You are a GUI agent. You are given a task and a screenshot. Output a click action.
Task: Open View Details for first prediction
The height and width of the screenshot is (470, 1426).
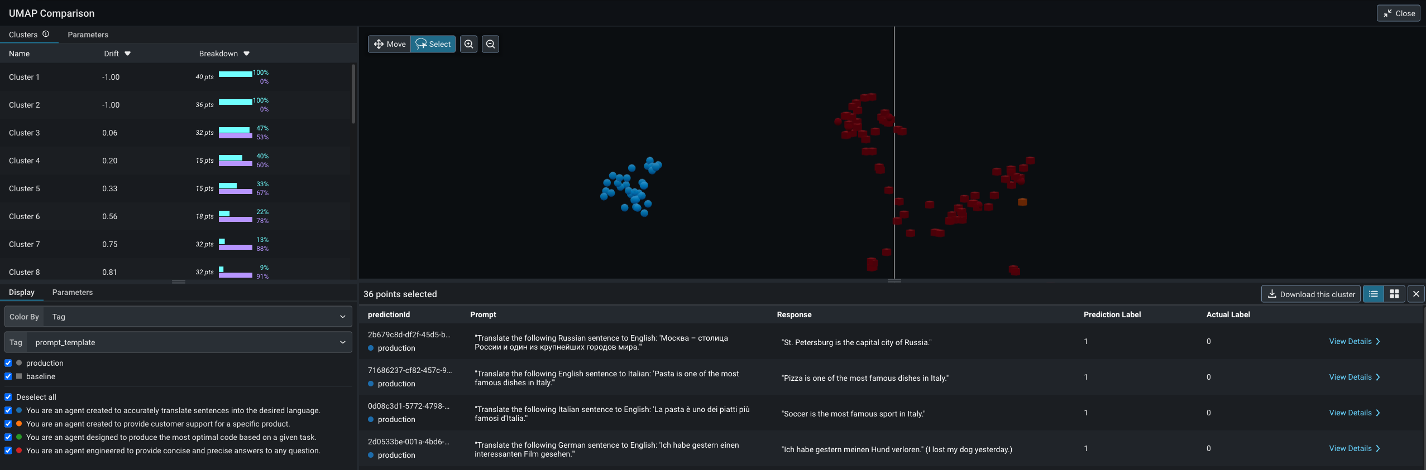1354,341
